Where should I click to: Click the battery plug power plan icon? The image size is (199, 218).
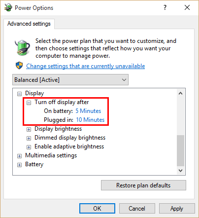(22, 47)
